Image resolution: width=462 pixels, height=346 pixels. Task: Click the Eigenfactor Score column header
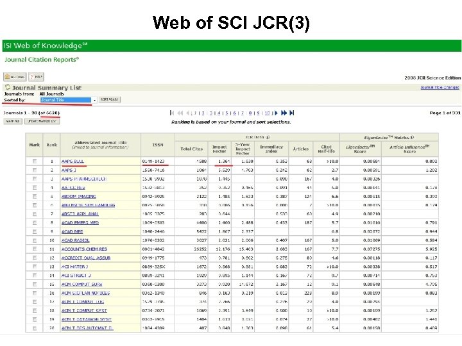(361, 149)
